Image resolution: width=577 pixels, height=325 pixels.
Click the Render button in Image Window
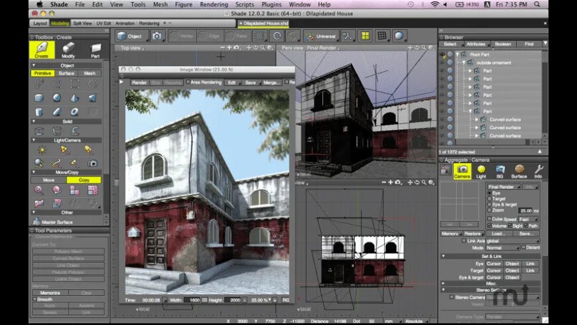[139, 82]
